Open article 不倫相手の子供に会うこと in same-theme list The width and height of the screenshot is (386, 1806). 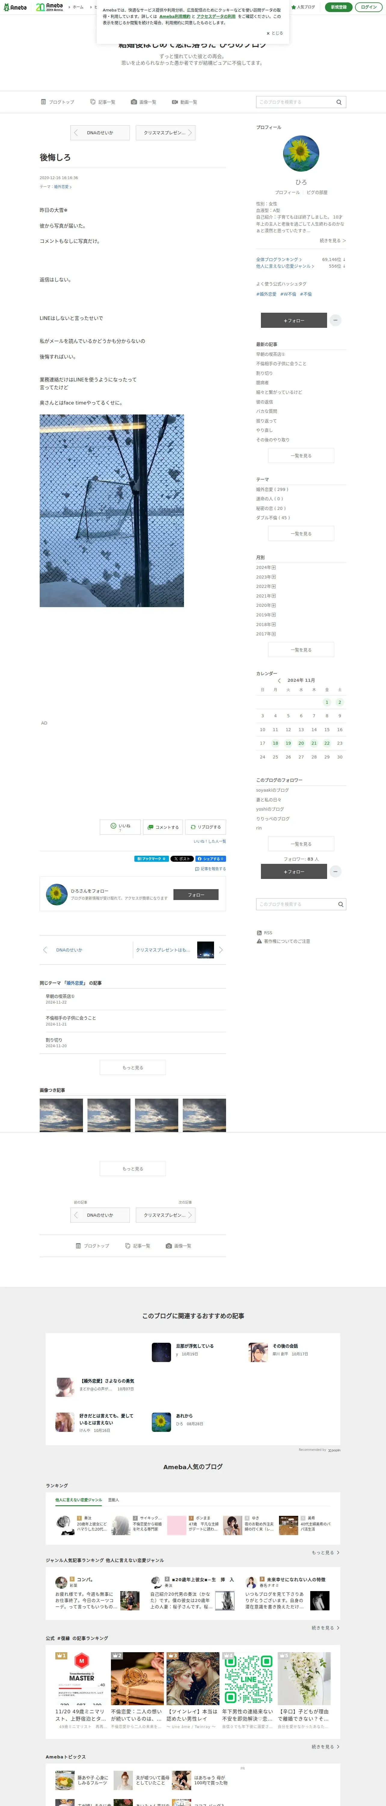[71, 1018]
